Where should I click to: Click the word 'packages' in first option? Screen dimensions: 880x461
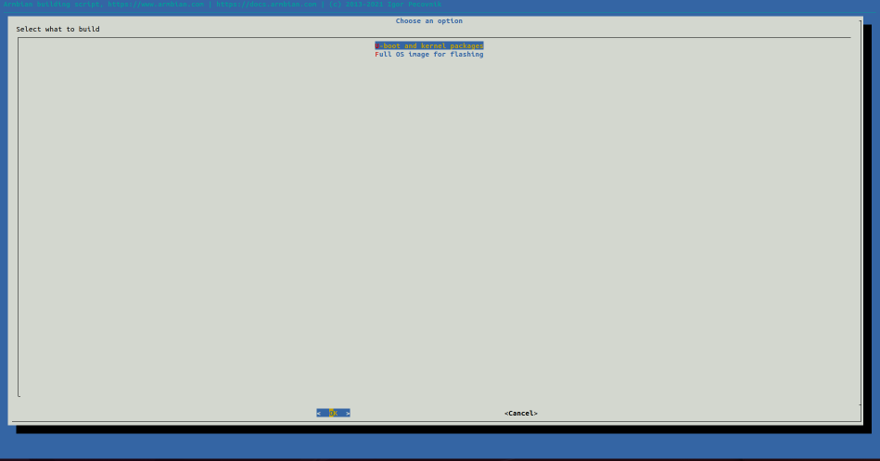pos(466,45)
